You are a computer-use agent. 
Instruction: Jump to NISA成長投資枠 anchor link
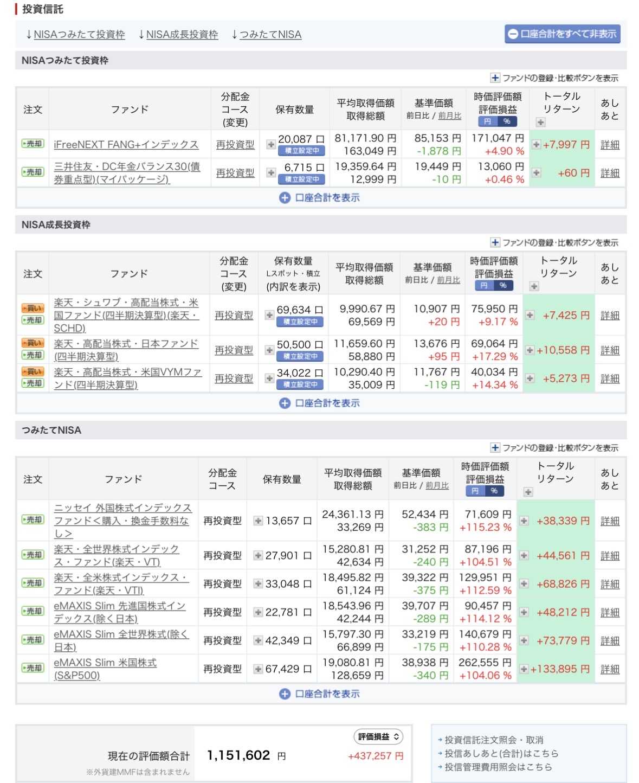[182, 35]
